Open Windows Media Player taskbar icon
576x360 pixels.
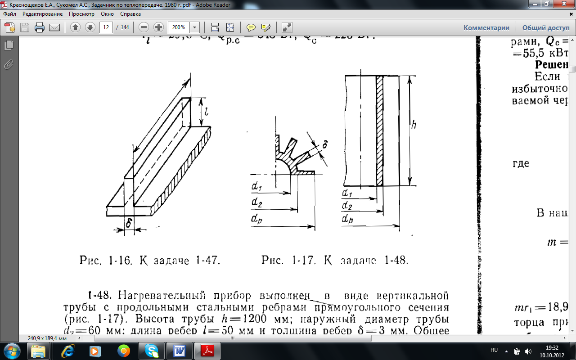click(x=95, y=351)
